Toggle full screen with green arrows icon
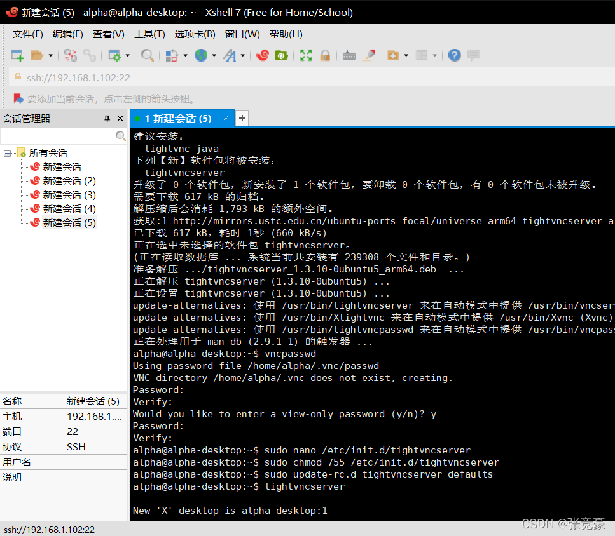615x536 pixels. 306,55
